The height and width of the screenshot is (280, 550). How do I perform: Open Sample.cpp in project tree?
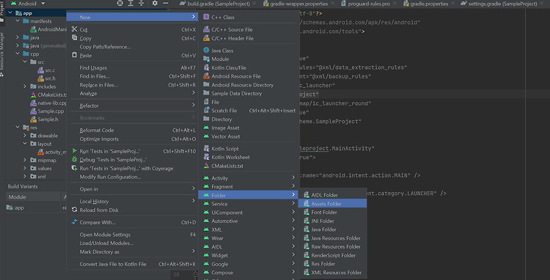[48, 111]
